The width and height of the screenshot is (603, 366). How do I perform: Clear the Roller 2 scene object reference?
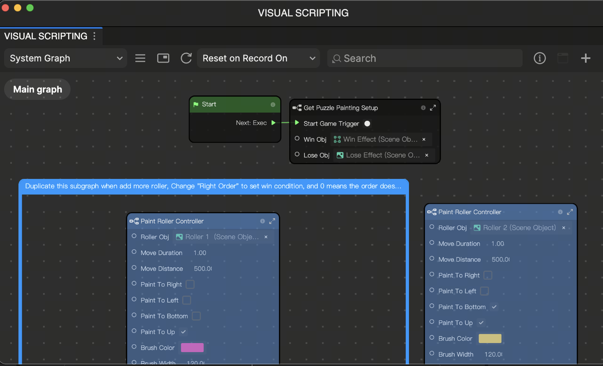pos(563,228)
